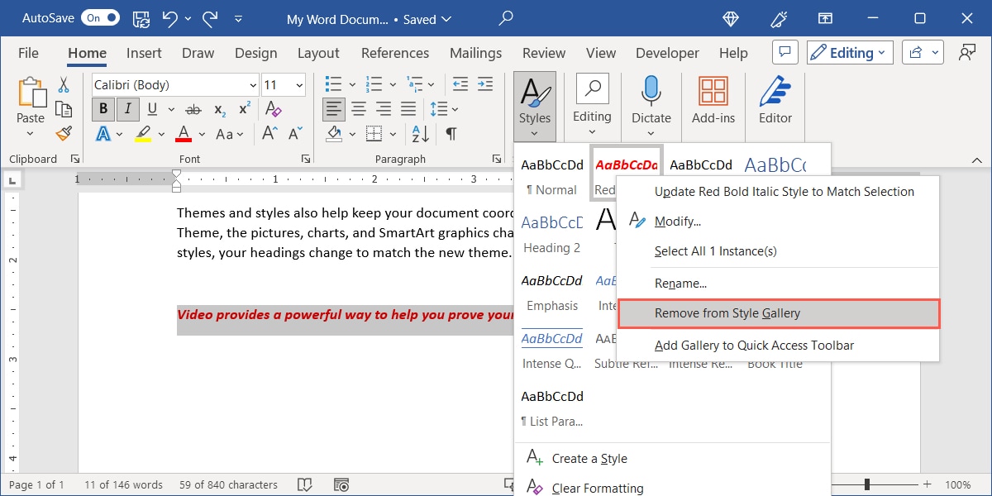Show paragraph marks with pilcrow icon
992x496 pixels.
tap(451, 133)
